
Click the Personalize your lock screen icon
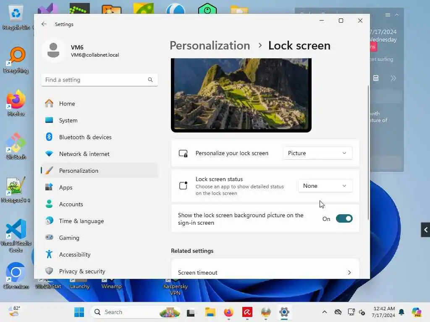point(183,153)
